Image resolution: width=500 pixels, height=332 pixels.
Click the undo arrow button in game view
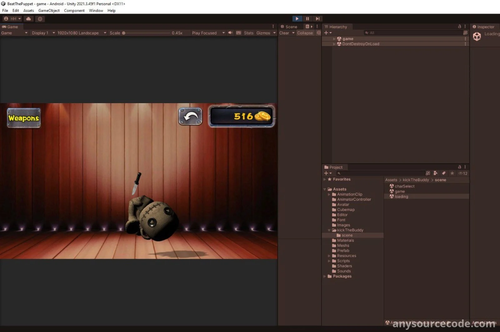(190, 117)
